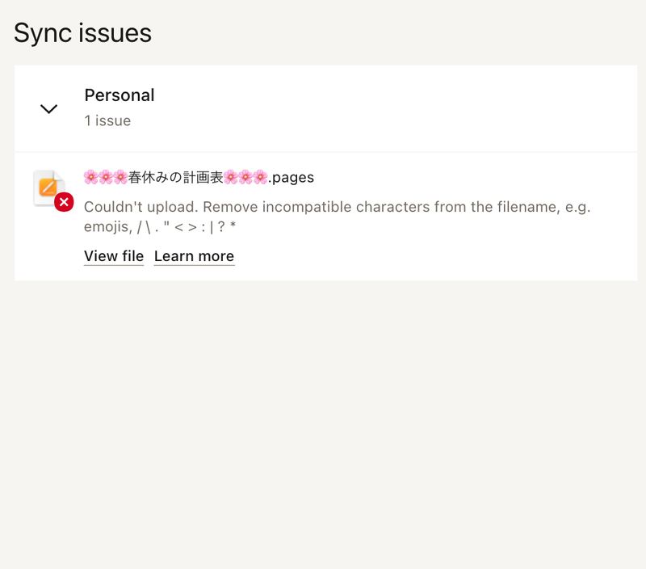Image resolution: width=646 pixels, height=569 pixels.
Task: Select the "1 issue" count label
Action: click(x=107, y=121)
